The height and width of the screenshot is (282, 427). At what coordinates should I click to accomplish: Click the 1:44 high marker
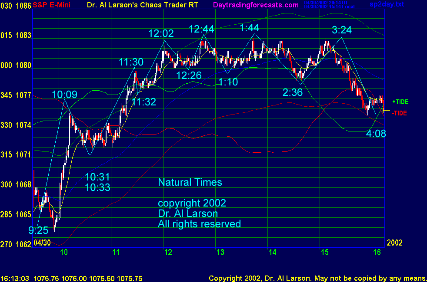click(x=250, y=28)
